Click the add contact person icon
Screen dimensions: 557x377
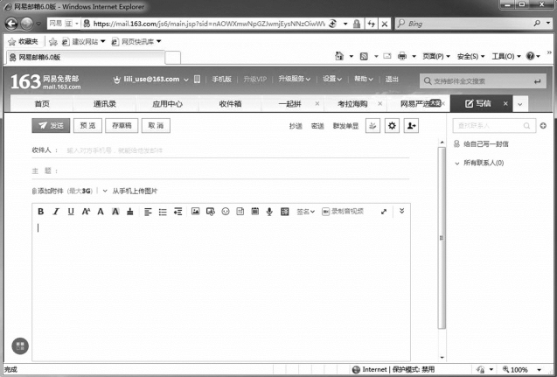pos(411,125)
